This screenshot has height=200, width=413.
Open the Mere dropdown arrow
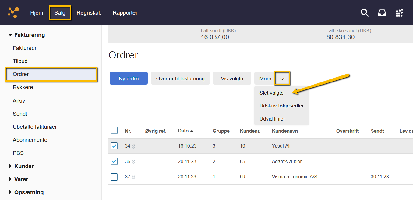(282, 79)
